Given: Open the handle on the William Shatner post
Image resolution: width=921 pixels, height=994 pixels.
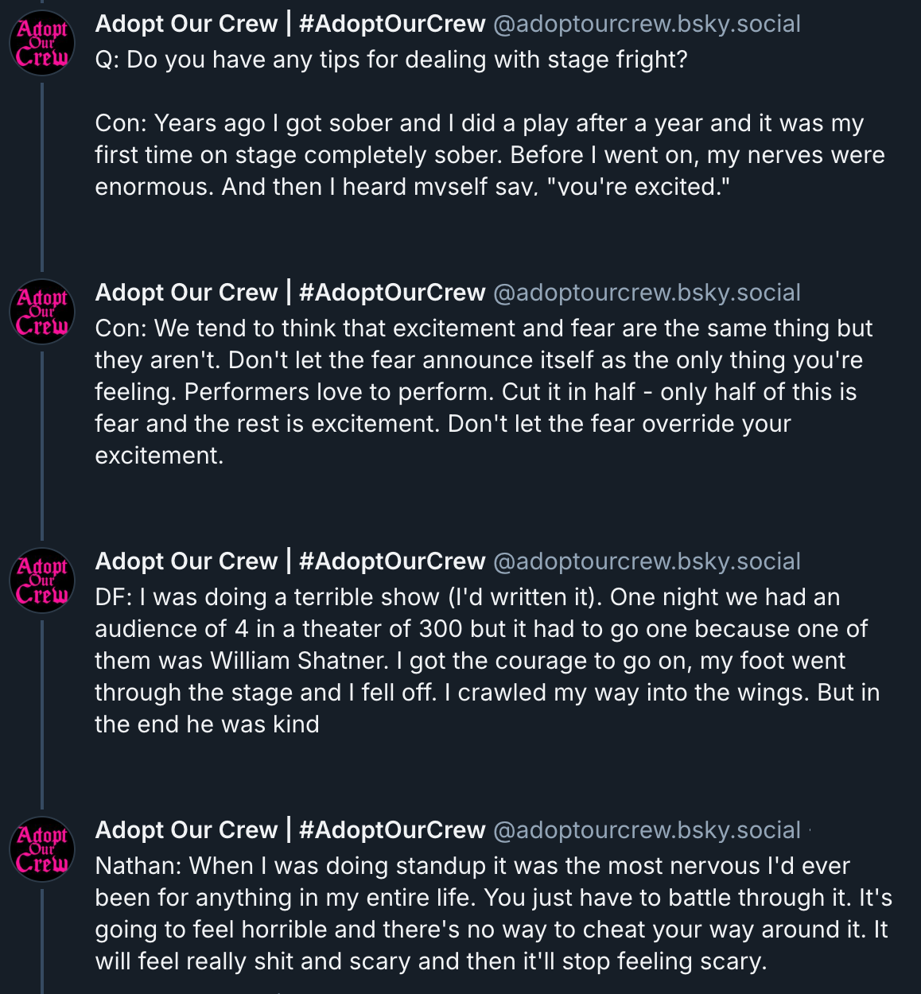Looking at the screenshot, I should [647, 561].
